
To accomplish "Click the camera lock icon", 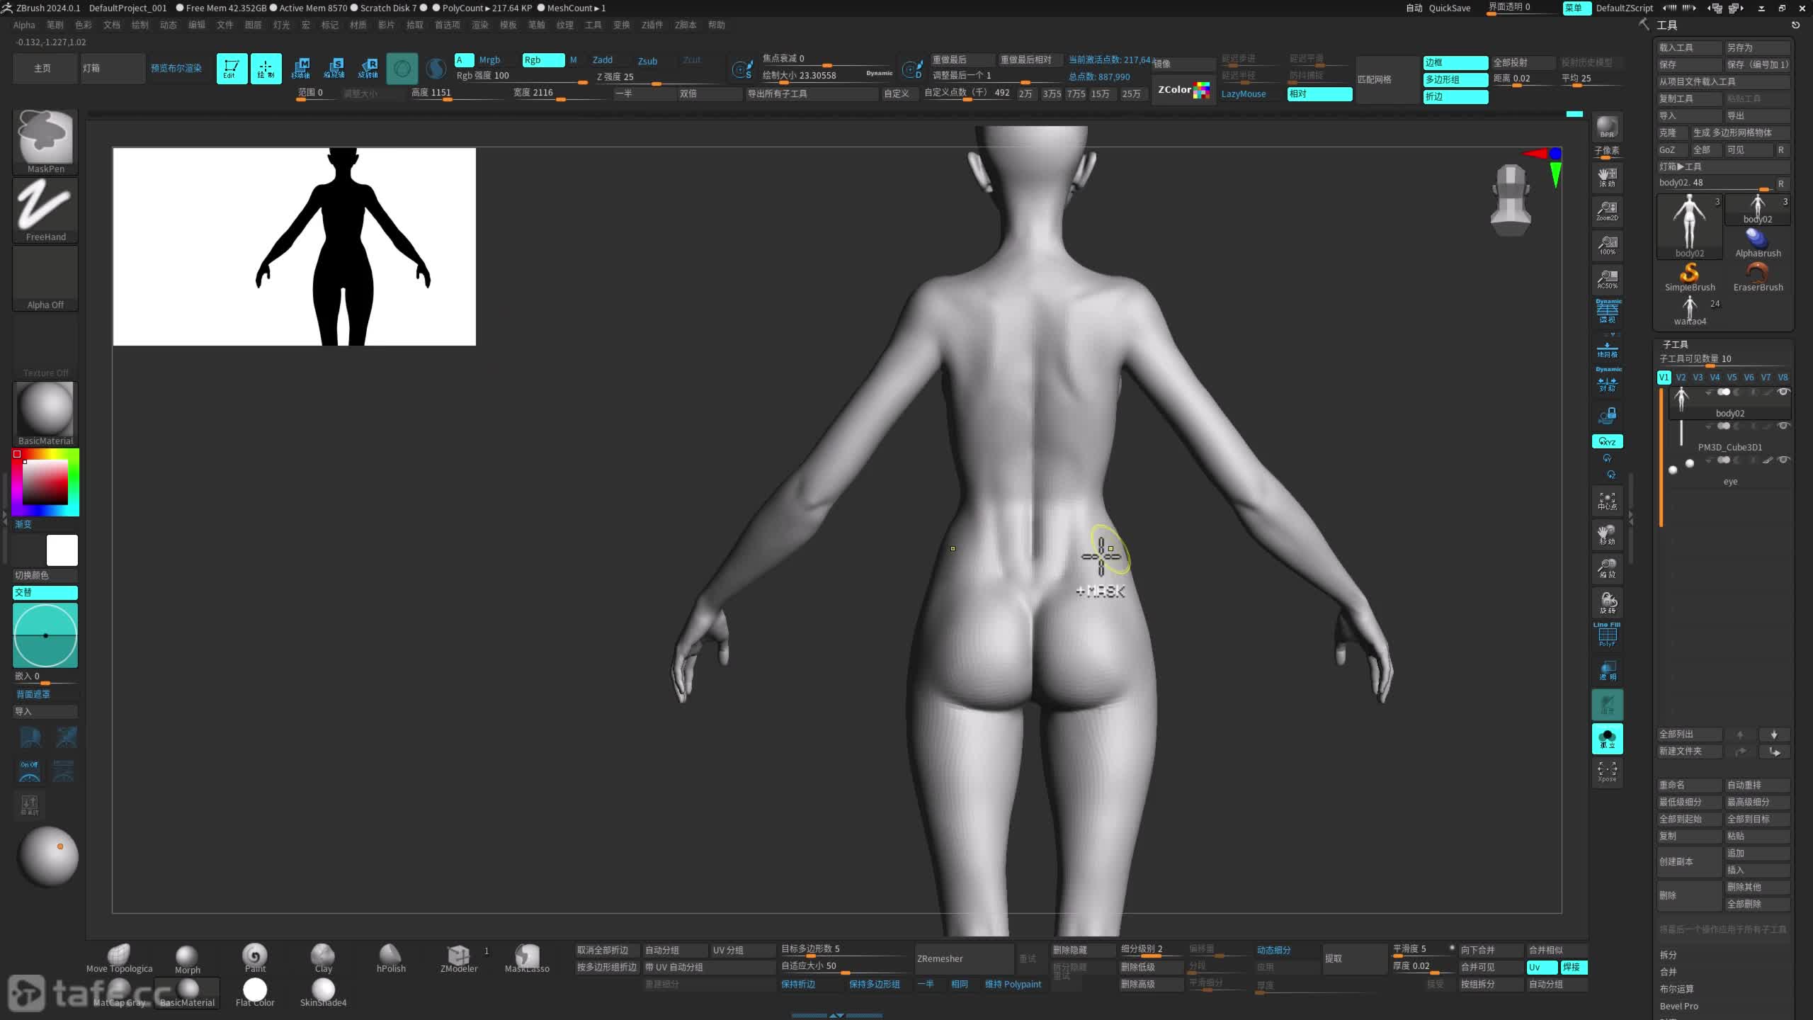I will [x=1607, y=415].
